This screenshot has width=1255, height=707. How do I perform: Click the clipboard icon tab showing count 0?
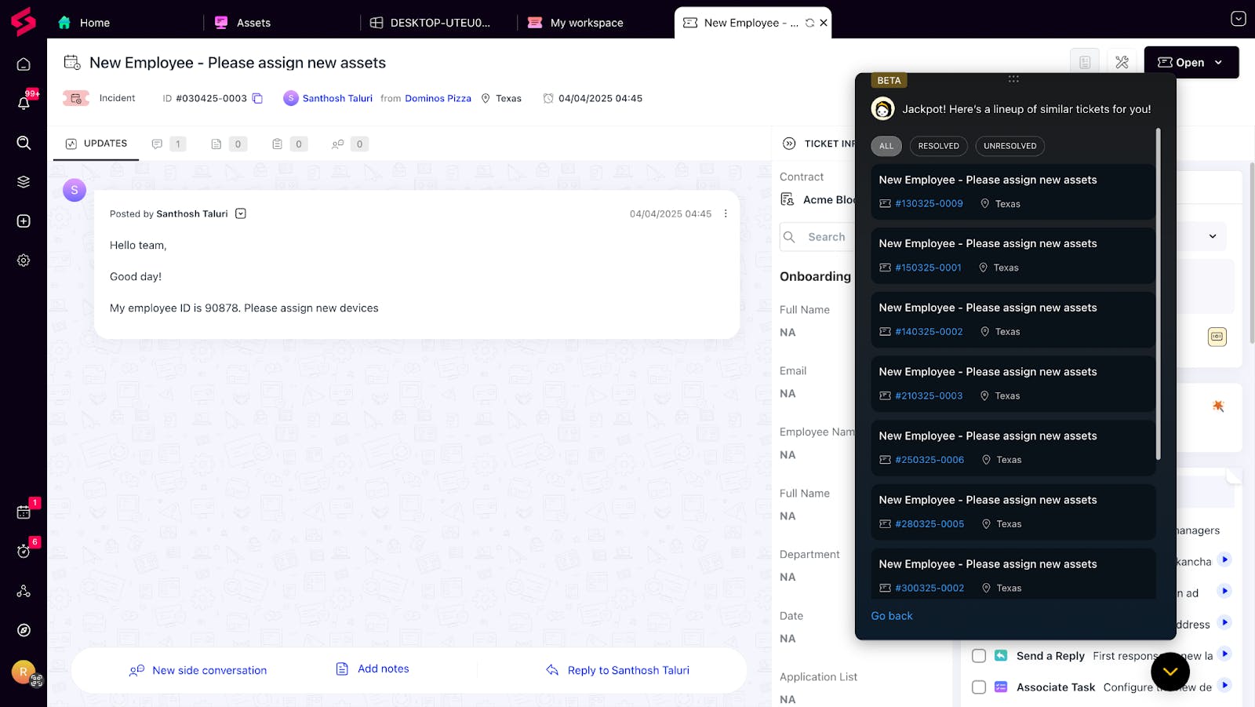289,144
